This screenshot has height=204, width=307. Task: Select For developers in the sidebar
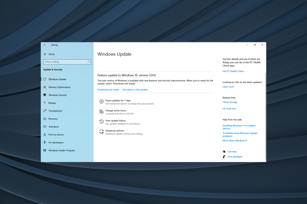click(x=55, y=142)
